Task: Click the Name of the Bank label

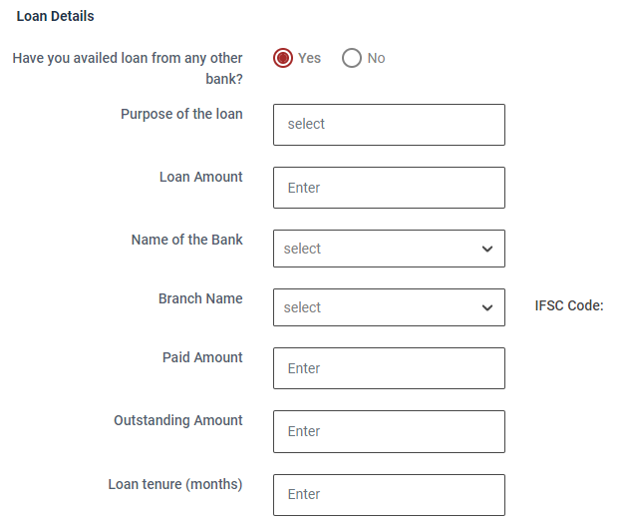Action: (186, 240)
